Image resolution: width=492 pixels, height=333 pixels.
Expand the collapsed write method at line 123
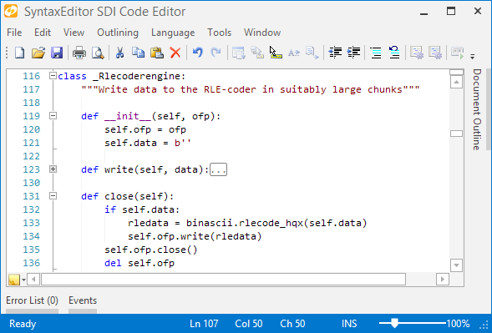(53, 169)
